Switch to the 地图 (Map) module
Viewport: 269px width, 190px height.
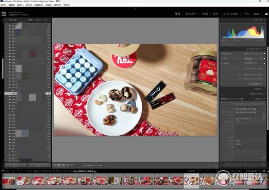pos(205,14)
